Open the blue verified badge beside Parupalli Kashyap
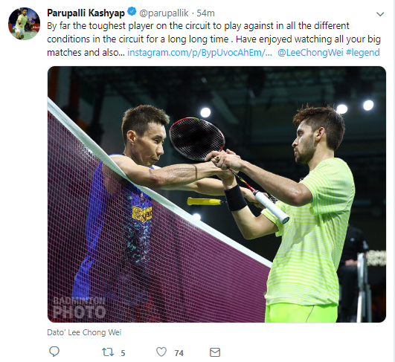395x362 pixels. point(132,12)
